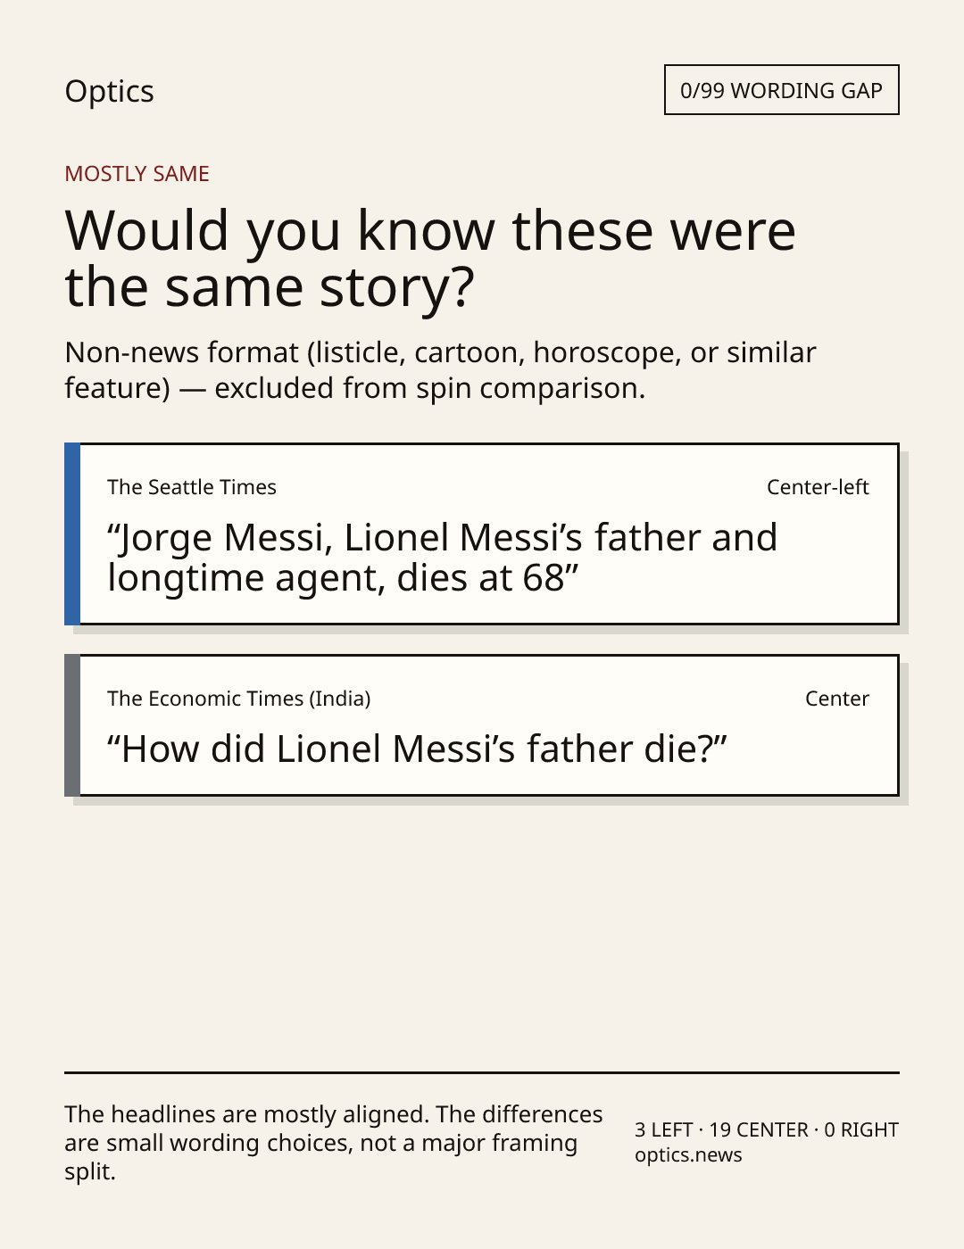Click the headlines mostly aligned summary text
Image resolution: width=964 pixels, height=1249 pixels.
(334, 1143)
